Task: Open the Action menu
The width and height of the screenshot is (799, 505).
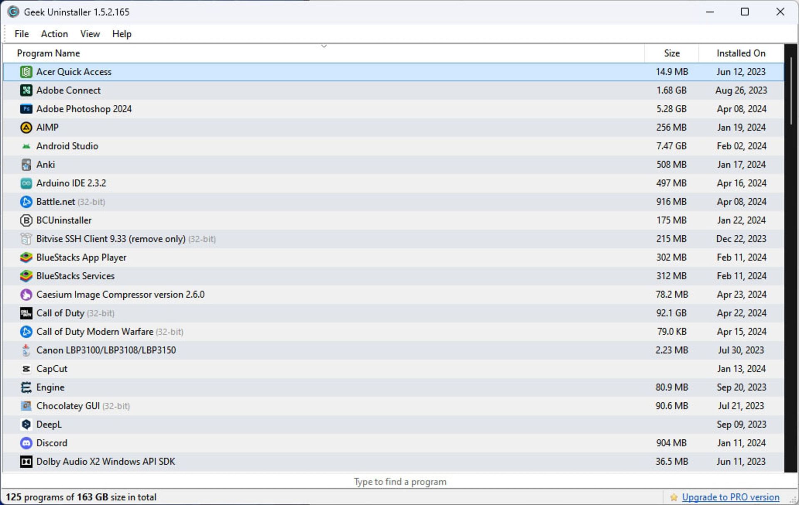Action: tap(54, 34)
